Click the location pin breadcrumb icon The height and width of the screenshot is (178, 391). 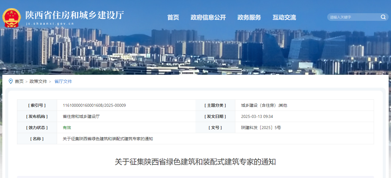[11, 81]
